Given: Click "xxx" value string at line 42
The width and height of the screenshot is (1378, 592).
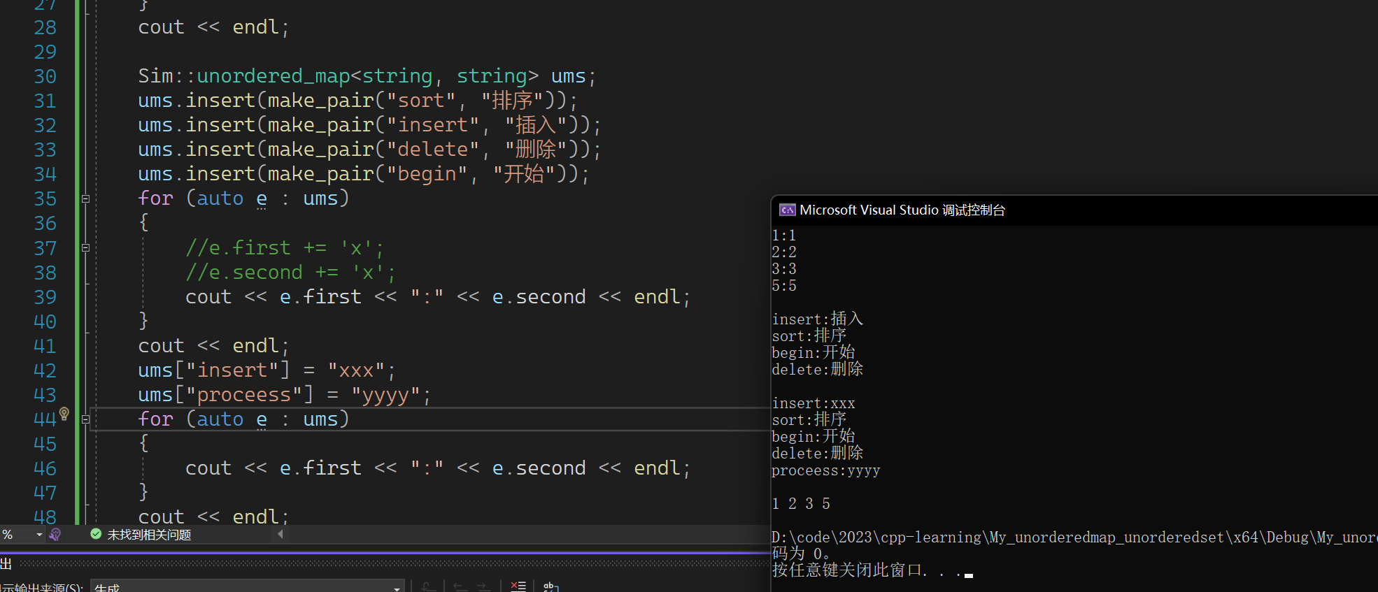Looking at the screenshot, I should tap(356, 370).
